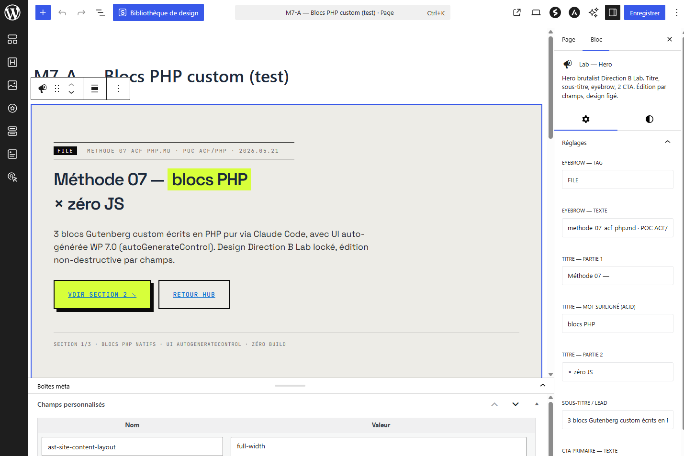Click the FILE tag badge in hero
This screenshot has height=456, width=684.
point(65,151)
